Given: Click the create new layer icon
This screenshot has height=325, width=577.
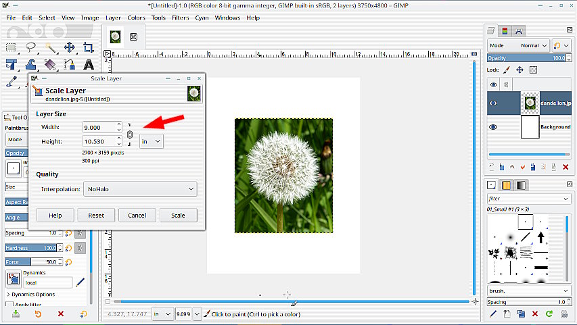Looking at the screenshot, I should (x=492, y=168).
